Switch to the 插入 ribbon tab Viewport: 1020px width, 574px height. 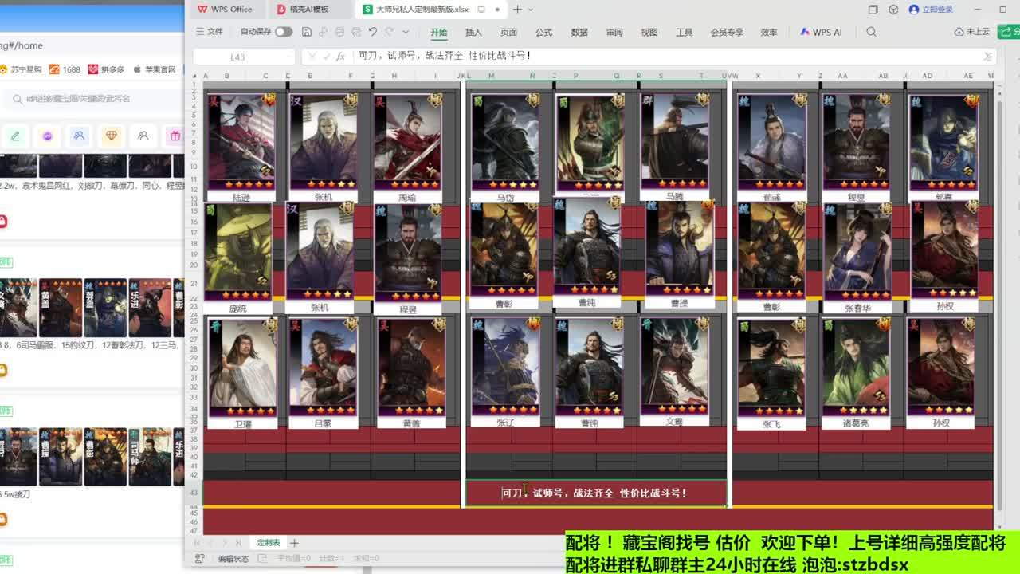[x=473, y=33]
